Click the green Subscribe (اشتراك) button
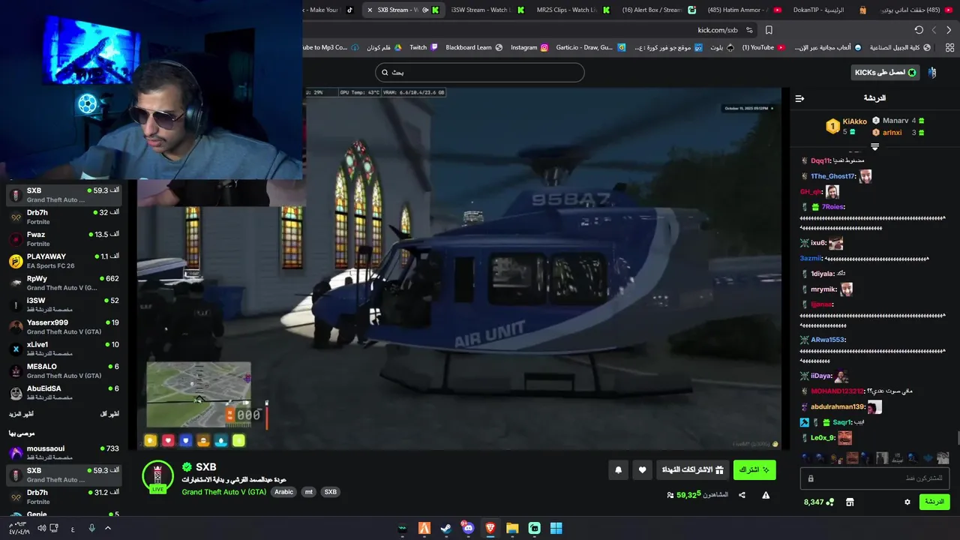 754,470
